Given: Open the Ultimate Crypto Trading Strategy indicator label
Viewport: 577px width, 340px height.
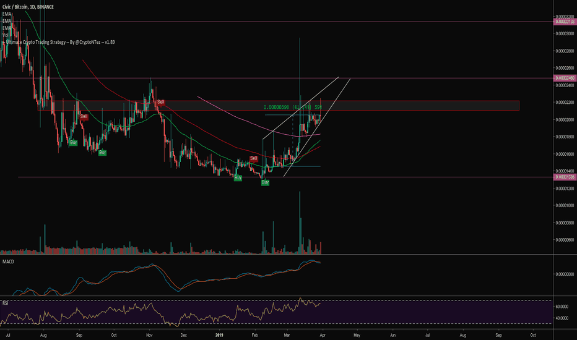Looking at the screenshot, I should pos(60,42).
